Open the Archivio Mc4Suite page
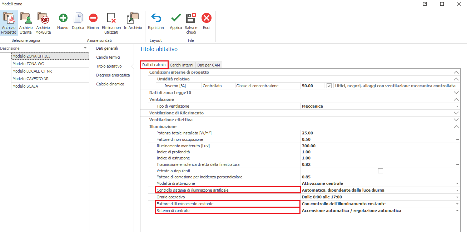The image size is (467, 232). point(43,18)
